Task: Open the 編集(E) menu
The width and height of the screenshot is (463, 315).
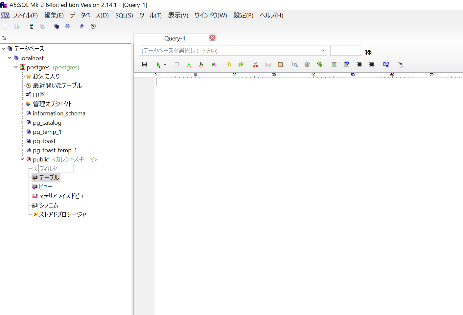Action: pos(54,15)
